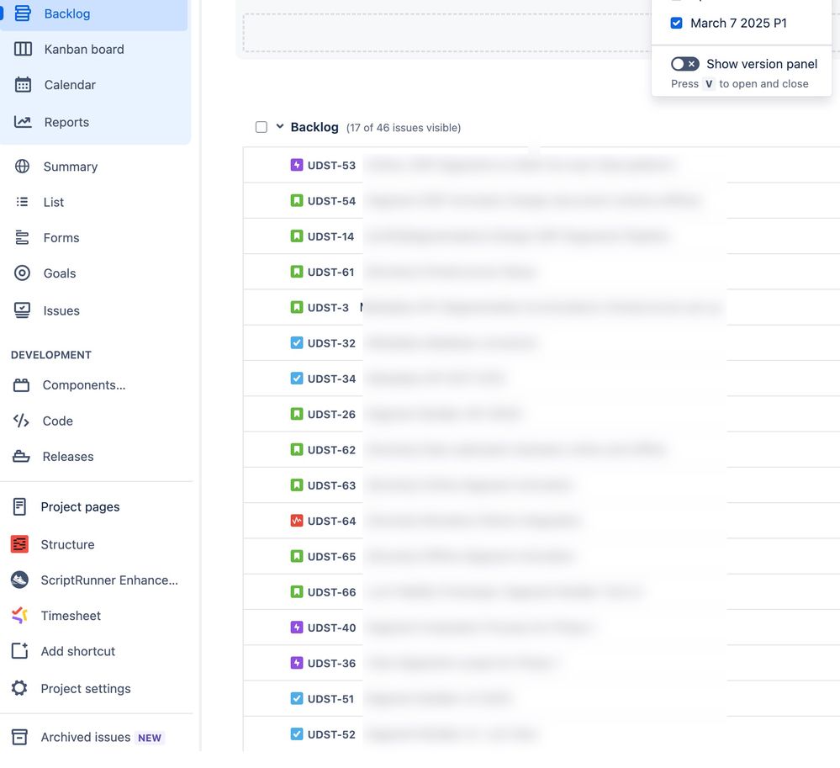This screenshot has width=840, height=768.
Task: Open the Reports chart icon
Action: [23, 122]
